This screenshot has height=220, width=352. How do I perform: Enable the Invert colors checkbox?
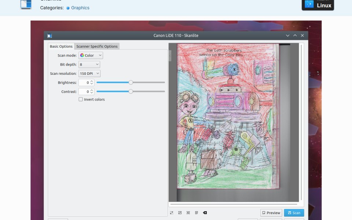click(x=81, y=99)
